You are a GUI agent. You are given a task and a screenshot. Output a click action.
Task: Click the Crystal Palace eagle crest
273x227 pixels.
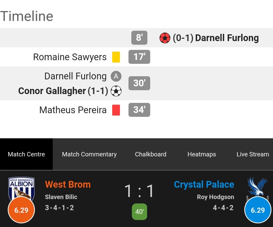257,187
